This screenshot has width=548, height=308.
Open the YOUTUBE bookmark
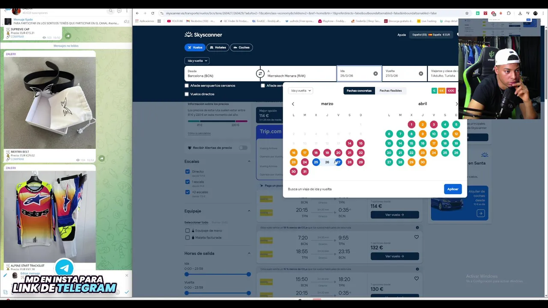[x=175, y=21]
